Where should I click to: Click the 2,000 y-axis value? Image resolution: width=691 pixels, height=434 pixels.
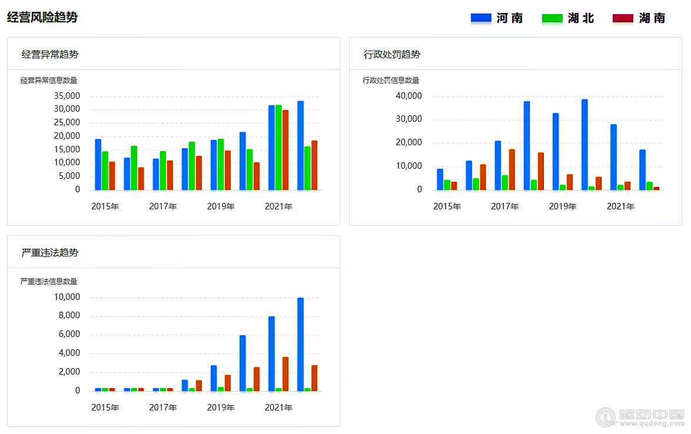tap(69, 372)
